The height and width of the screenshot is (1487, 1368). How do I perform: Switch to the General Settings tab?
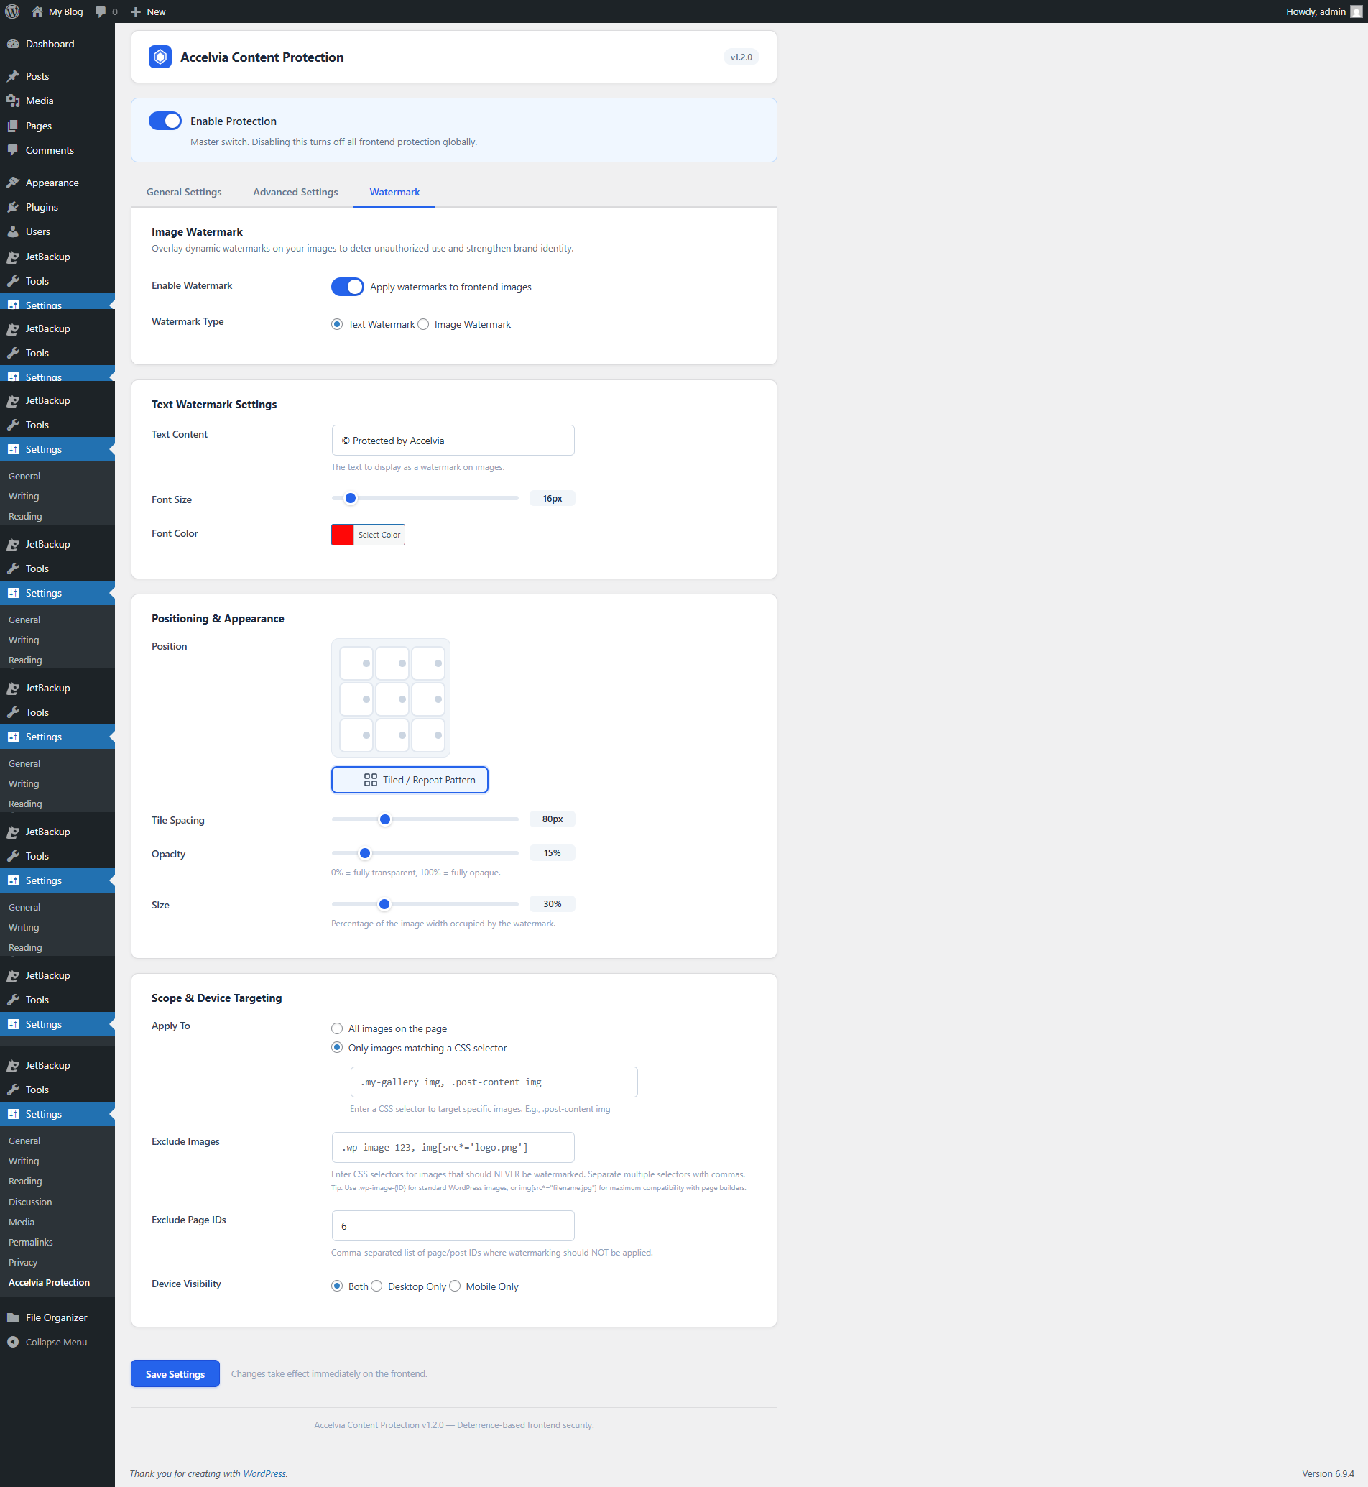(x=184, y=192)
